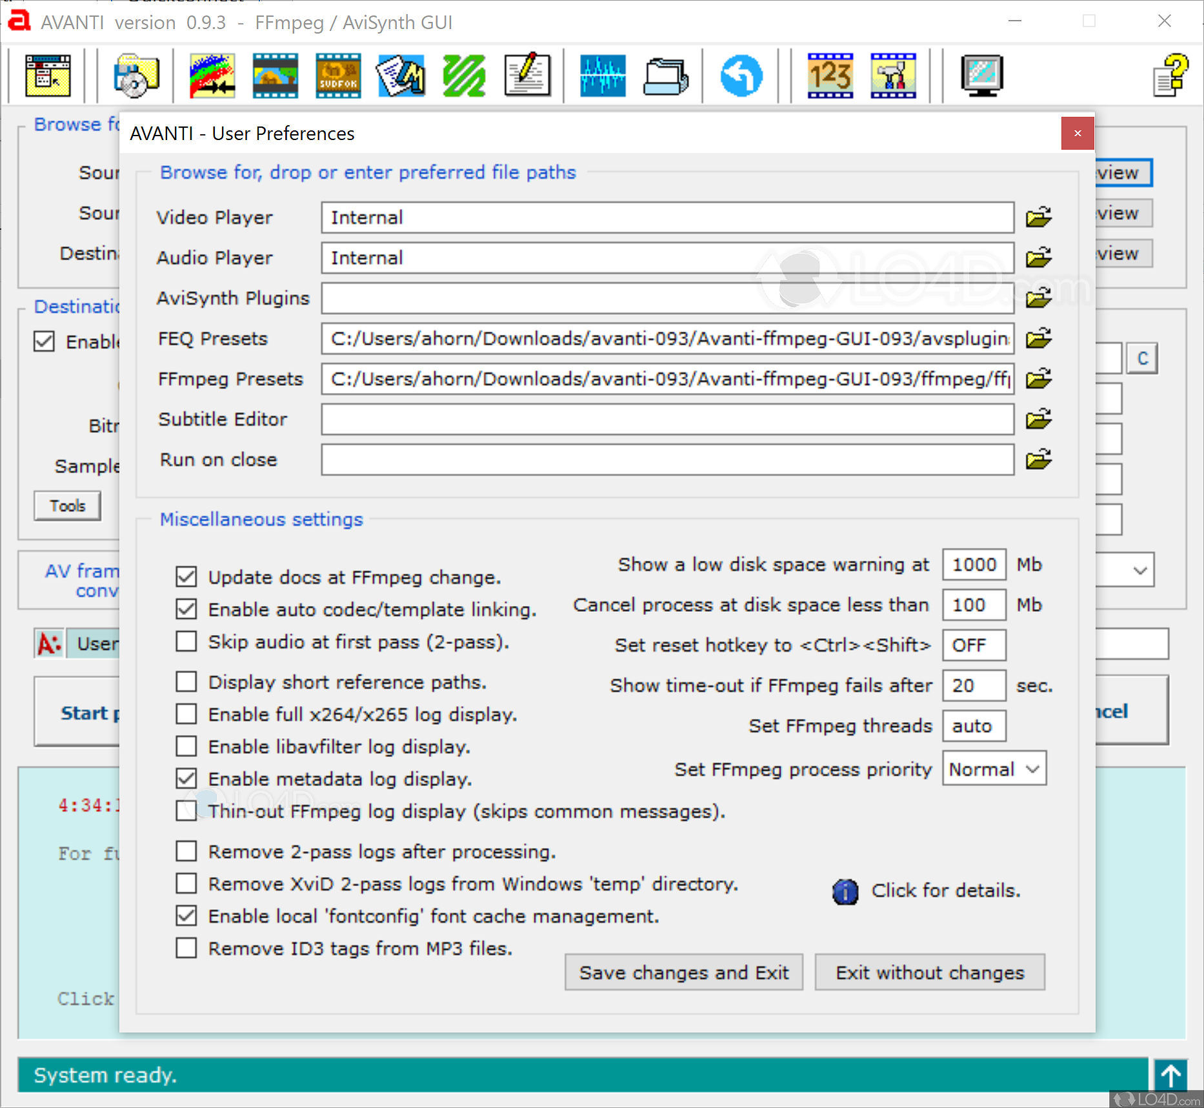The width and height of the screenshot is (1204, 1108).
Task: Open FFmpeg process priority dropdown
Action: tap(994, 769)
